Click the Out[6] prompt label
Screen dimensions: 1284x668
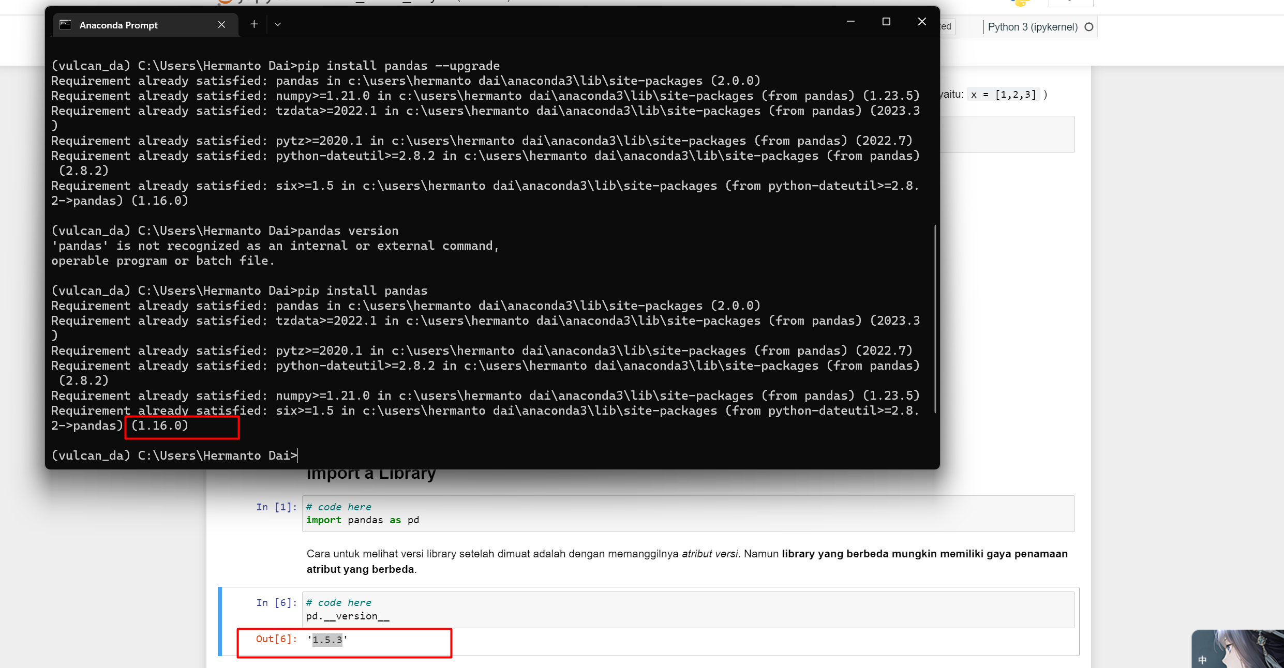tap(276, 640)
